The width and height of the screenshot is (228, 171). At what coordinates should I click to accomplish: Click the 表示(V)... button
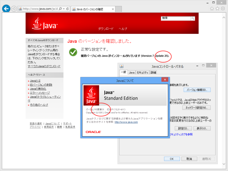tap(202, 129)
